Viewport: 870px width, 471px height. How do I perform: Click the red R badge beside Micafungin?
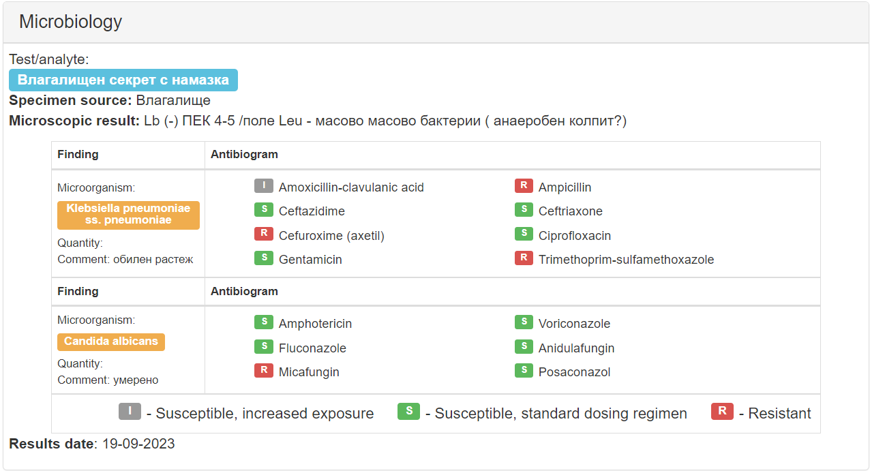pyautogui.click(x=264, y=371)
